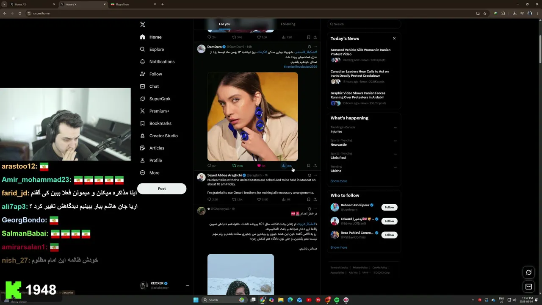Switch to the Following tab

tap(288, 24)
